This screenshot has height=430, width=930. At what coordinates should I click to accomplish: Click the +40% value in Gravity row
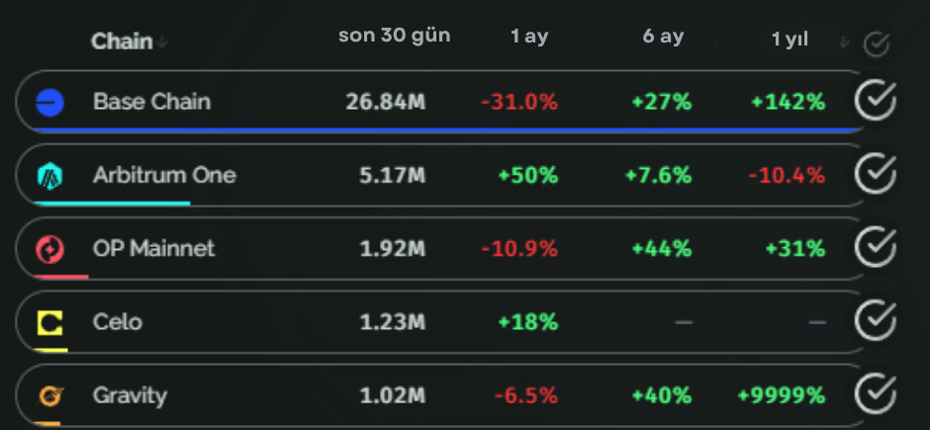pyautogui.click(x=661, y=395)
